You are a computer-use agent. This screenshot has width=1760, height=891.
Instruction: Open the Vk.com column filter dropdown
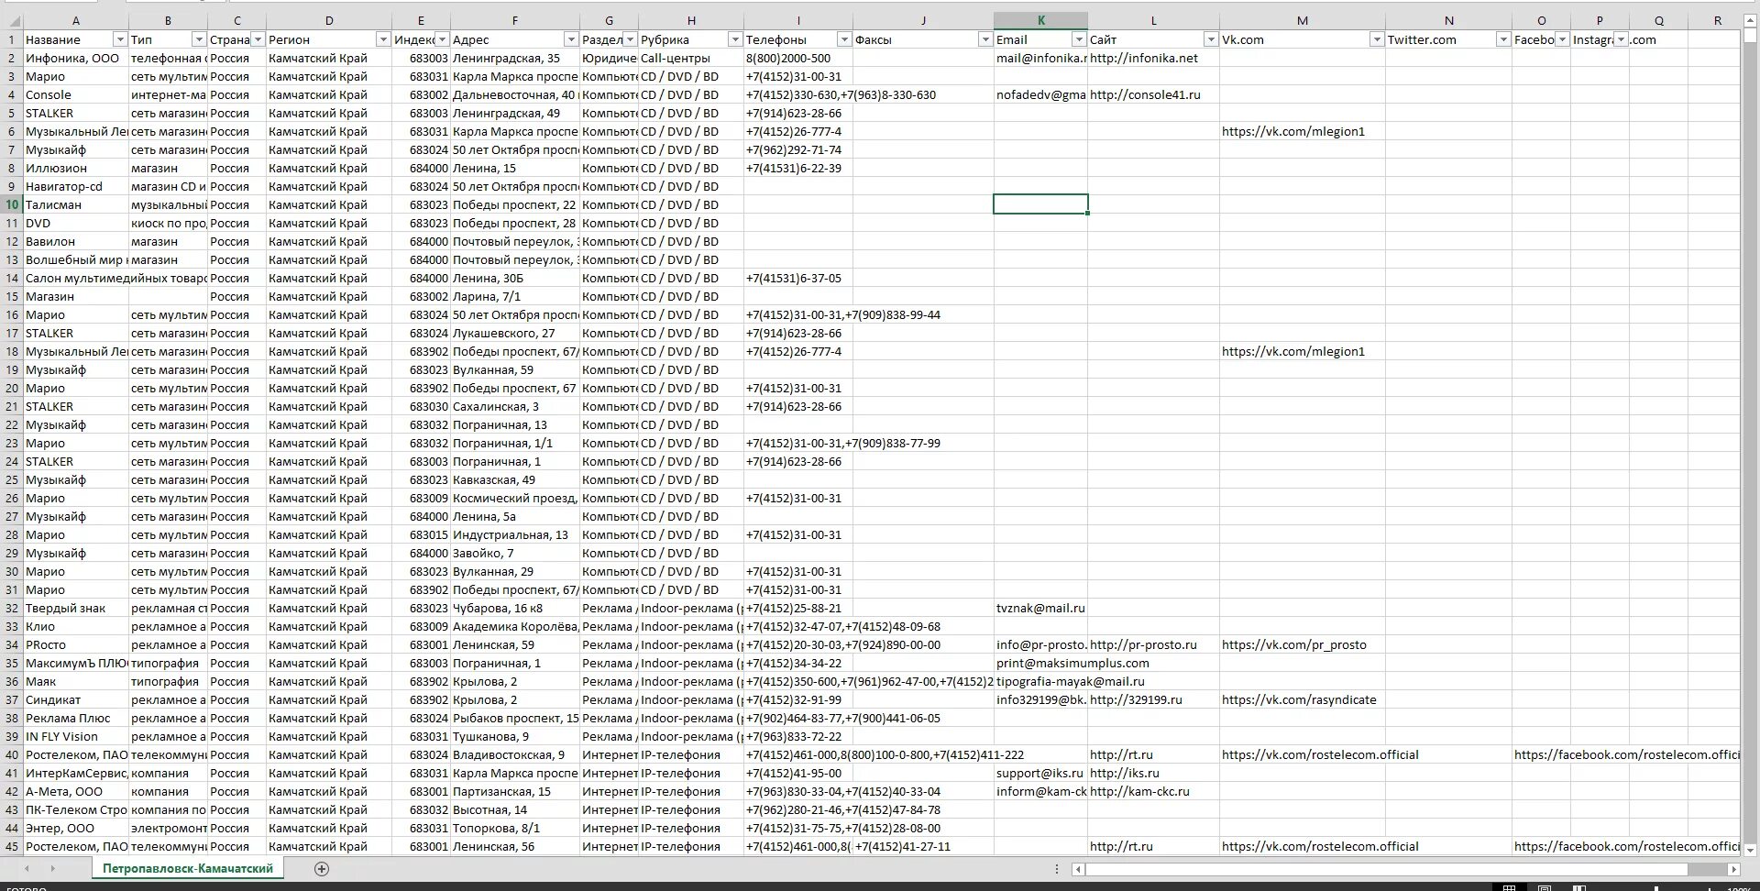tap(1376, 39)
